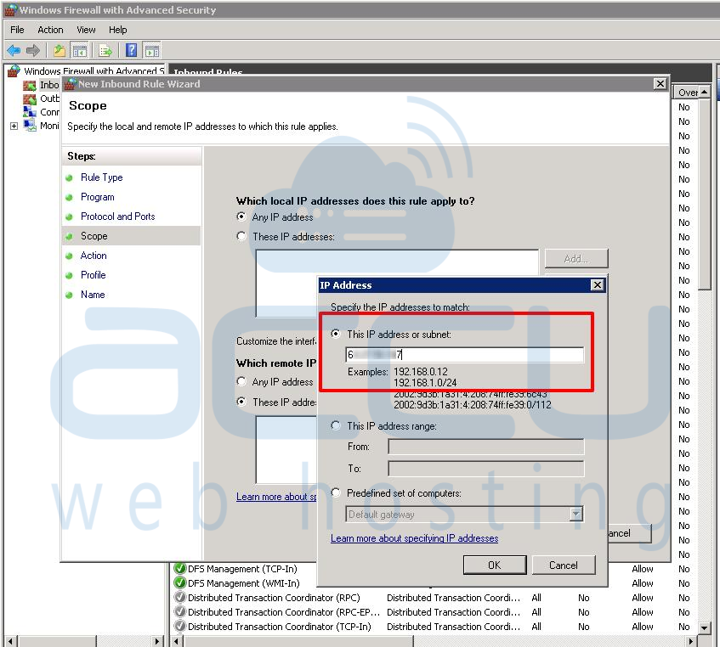Go to Action wizard step
Image resolution: width=720 pixels, height=647 pixels.
point(94,256)
